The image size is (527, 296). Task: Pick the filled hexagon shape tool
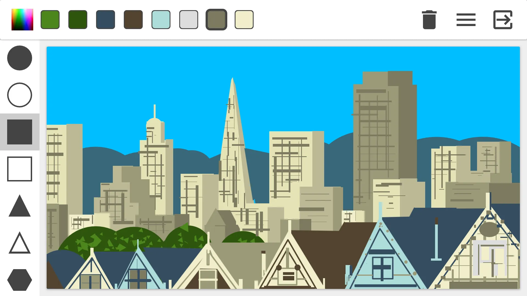click(x=19, y=280)
